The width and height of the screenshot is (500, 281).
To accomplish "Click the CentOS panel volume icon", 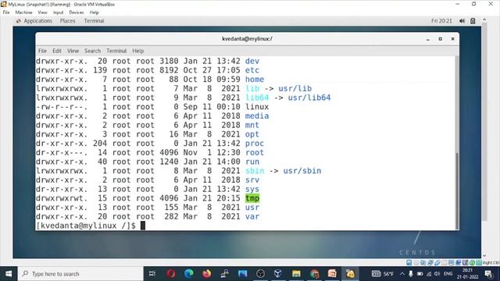I will (x=462, y=21).
